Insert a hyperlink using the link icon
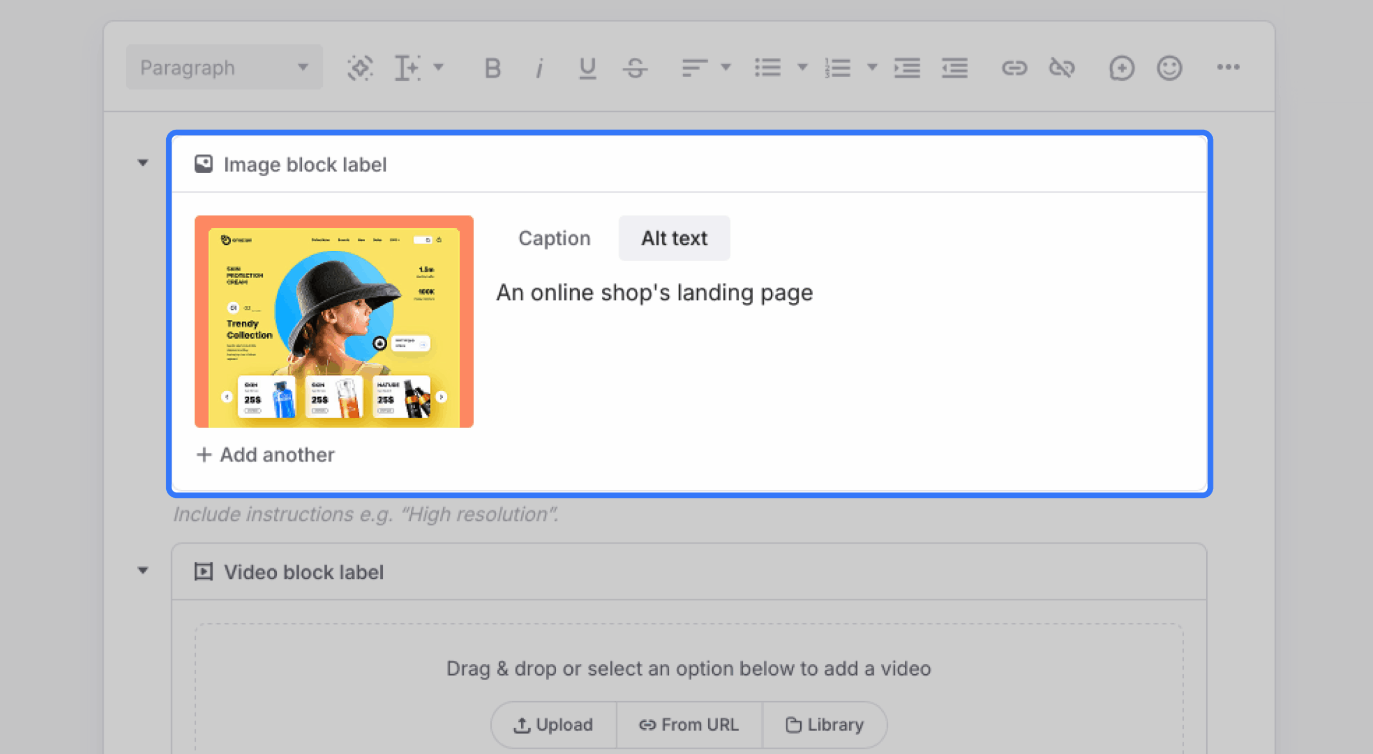 (x=1015, y=67)
